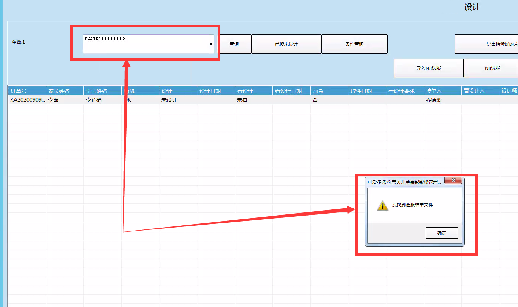The width and height of the screenshot is (518, 307).
Task: Click the 乔德菊 cell under 接单人
Action: [442, 100]
